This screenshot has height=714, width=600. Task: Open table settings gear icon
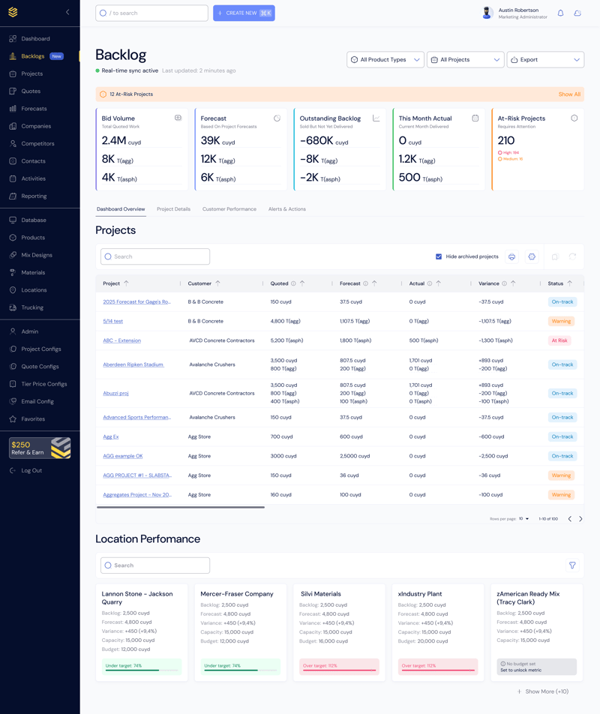point(532,256)
